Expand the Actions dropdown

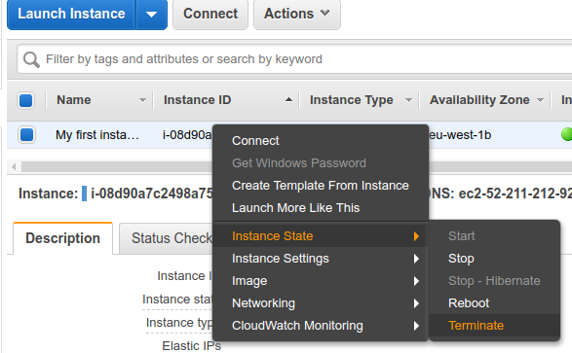point(297,15)
